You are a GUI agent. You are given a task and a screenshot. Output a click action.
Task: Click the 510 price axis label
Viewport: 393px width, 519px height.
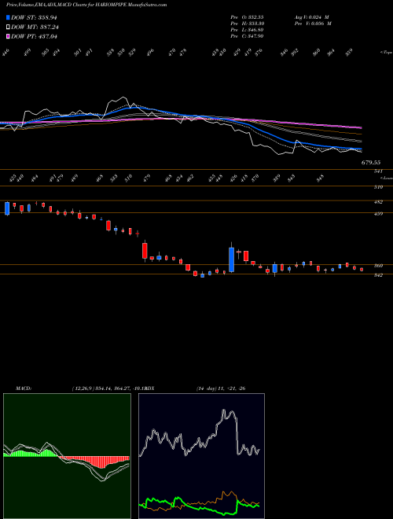point(378,187)
